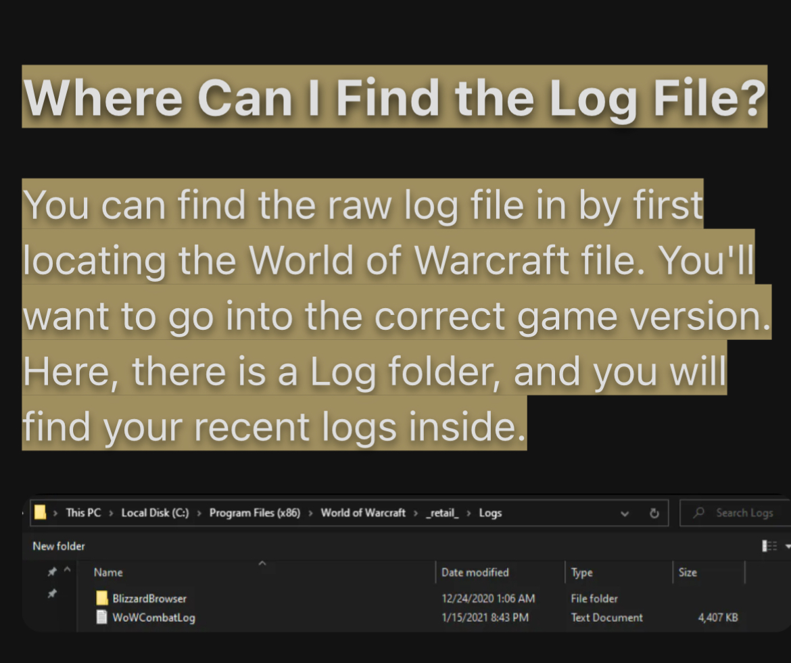Open the address bar history dropdown
The height and width of the screenshot is (663, 791).
pos(625,513)
